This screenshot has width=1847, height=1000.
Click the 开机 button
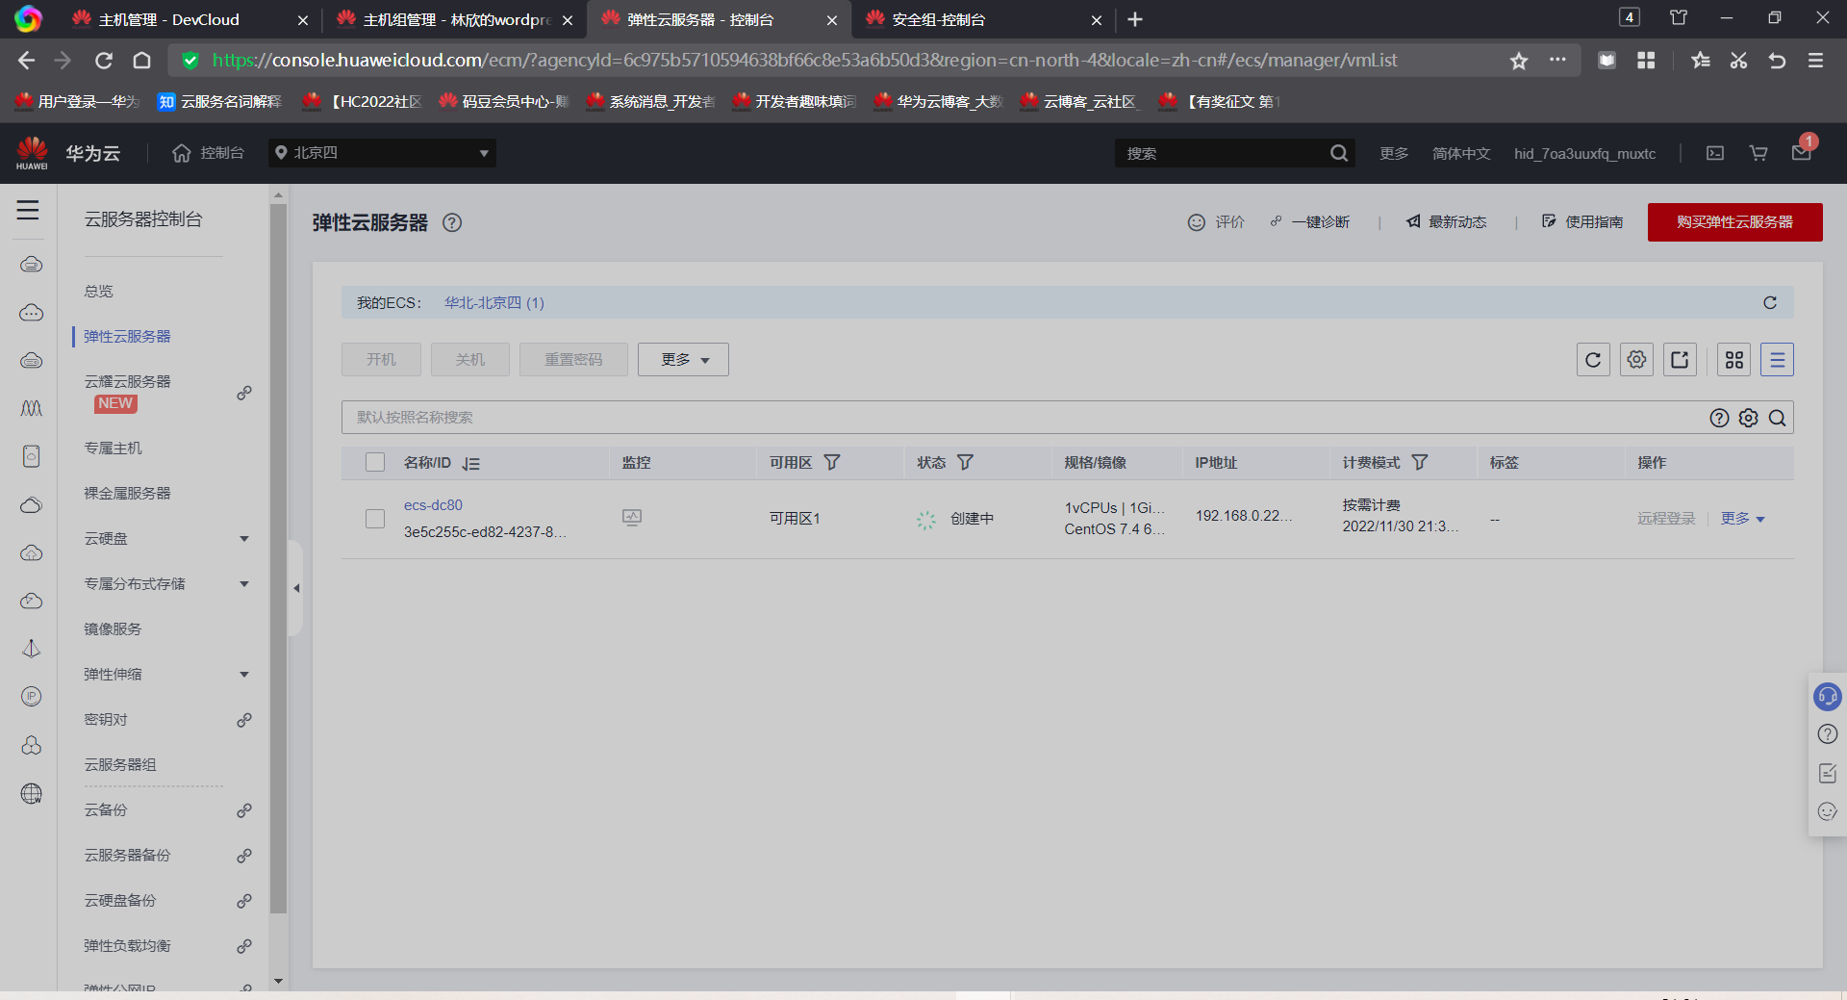pos(381,360)
